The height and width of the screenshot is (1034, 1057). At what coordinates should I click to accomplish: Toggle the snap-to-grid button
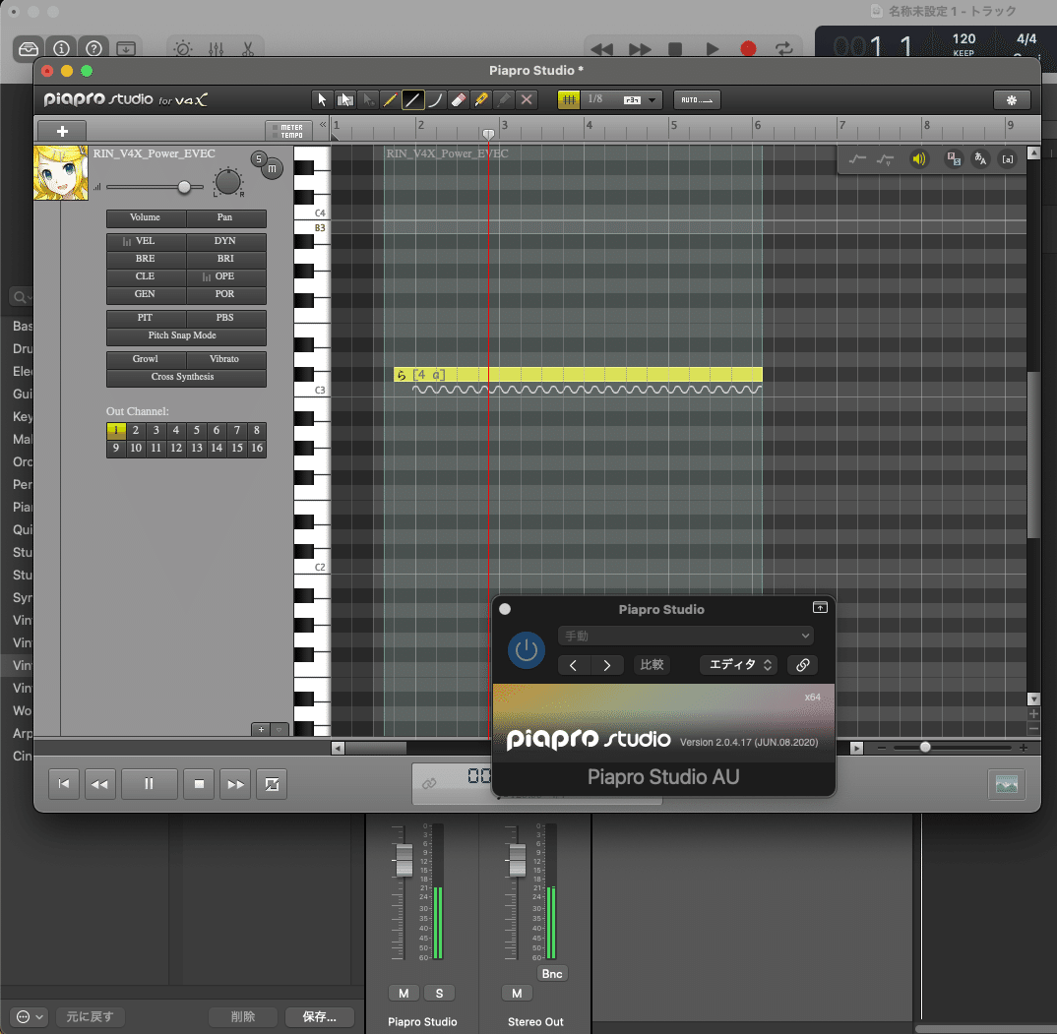point(569,99)
